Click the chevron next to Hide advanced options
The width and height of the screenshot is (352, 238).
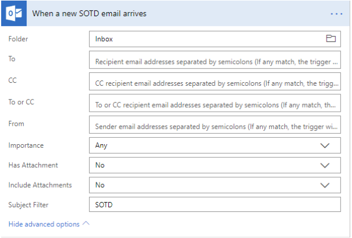coord(86,223)
